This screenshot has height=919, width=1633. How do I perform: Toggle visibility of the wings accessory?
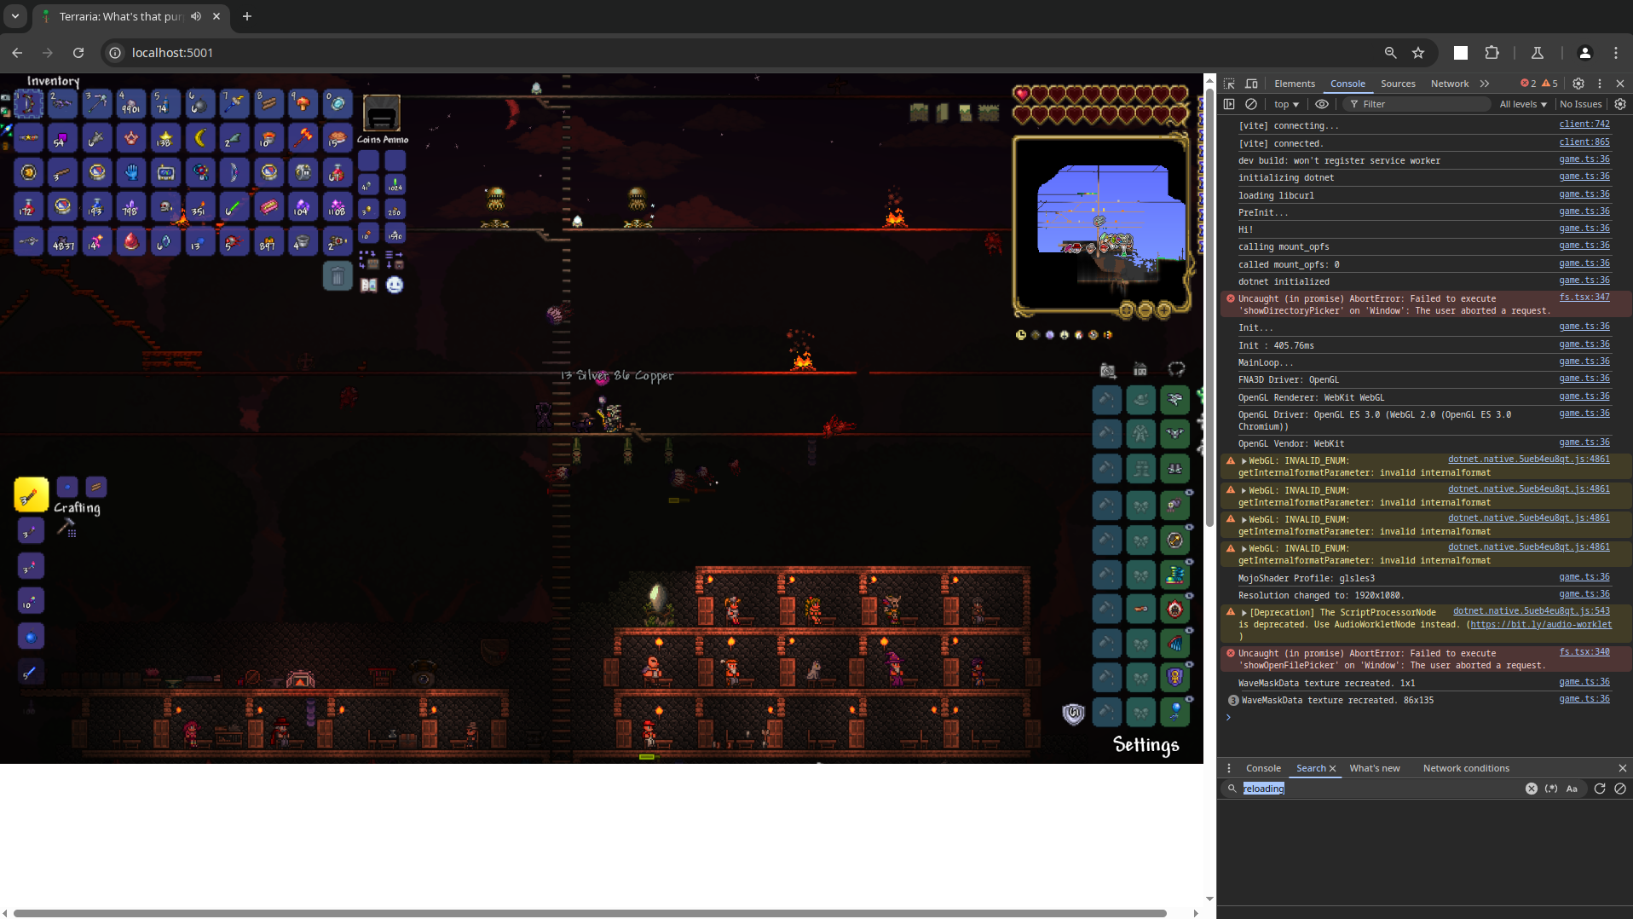1190,630
